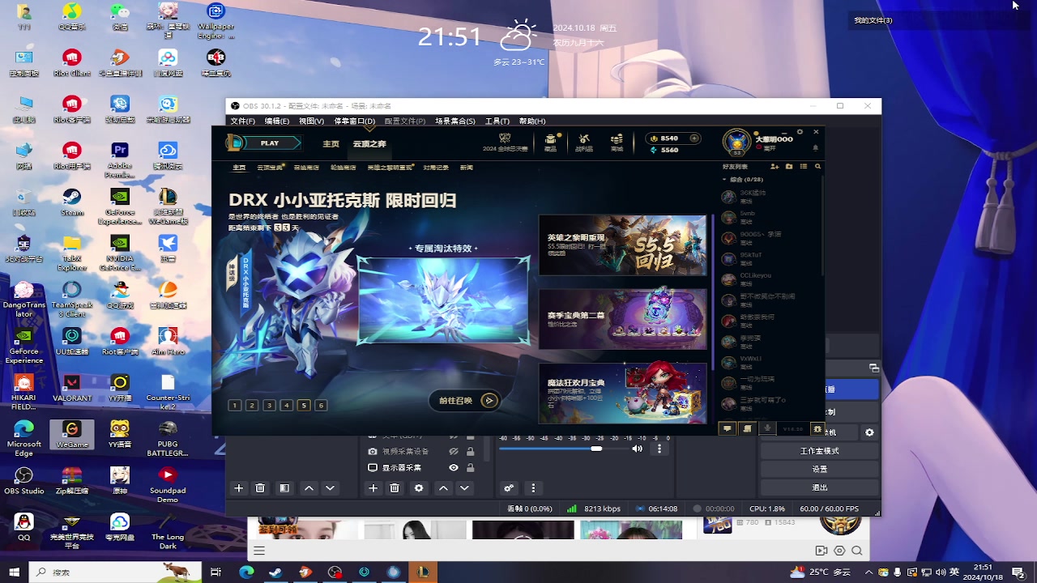This screenshot has width=1037, height=583.
Task: Toggle visibility of 显示器采集 source
Action: point(454,467)
